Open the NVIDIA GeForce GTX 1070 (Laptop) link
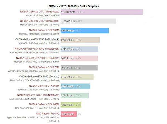 pos(40,12)
